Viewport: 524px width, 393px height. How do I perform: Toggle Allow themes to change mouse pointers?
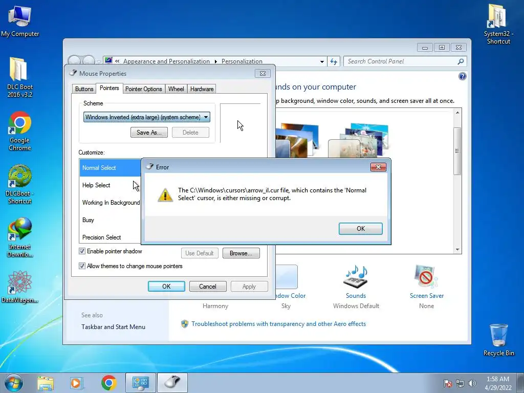tap(82, 266)
